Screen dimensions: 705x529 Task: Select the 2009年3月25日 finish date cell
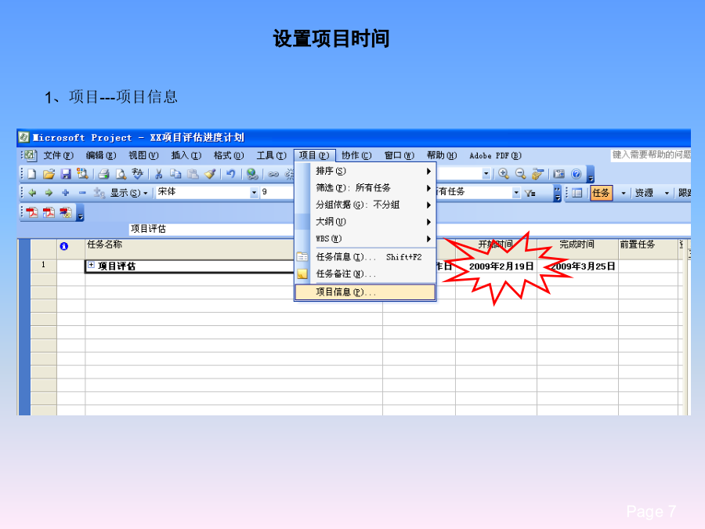(x=577, y=266)
